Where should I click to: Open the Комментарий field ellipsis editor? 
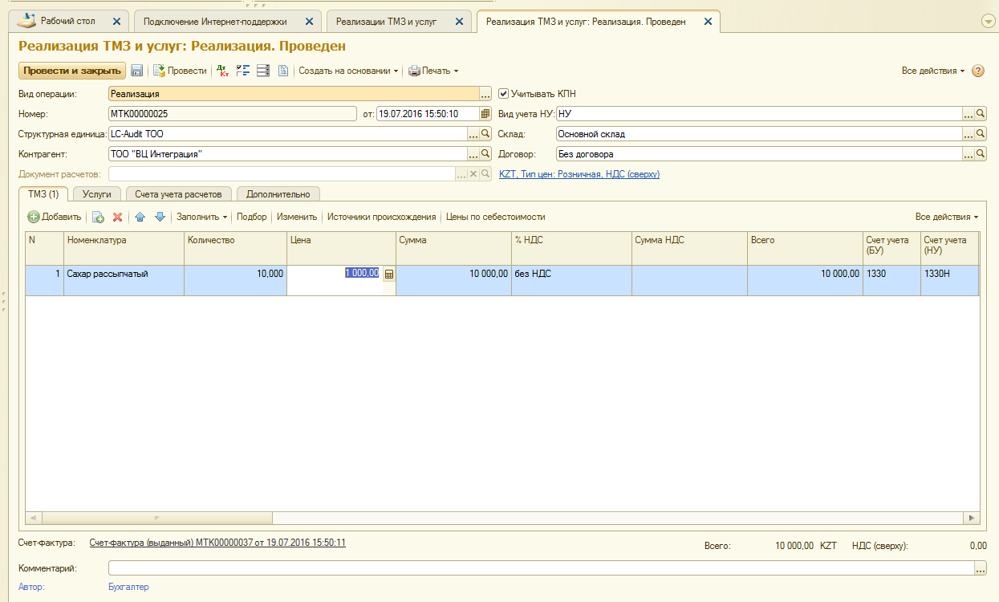click(981, 568)
